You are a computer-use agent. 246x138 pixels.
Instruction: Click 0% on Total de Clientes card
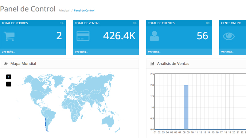[208, 23]
